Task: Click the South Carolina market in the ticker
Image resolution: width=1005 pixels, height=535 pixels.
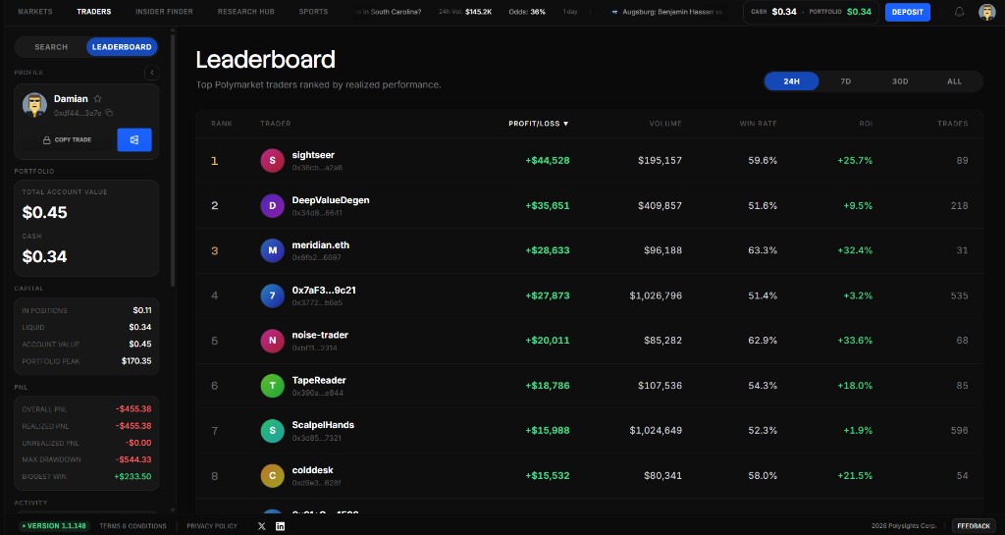Action: [x=391, y=12]
